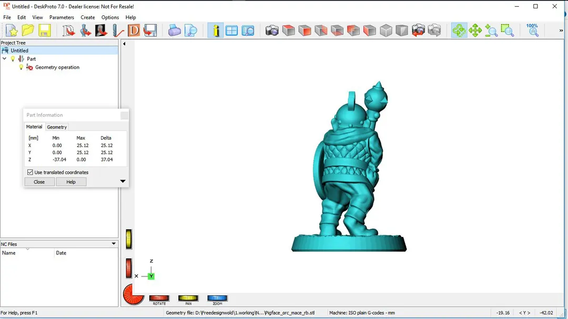This screenshot has width=568, height=319.
Task: Collapse the Part tree node
Action: coord(5,59)
